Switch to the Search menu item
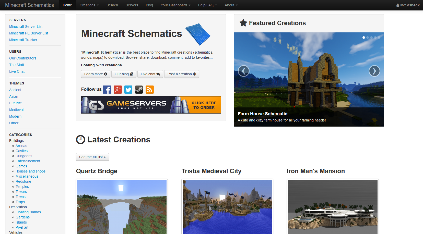Viewport: 423px width, 234px height. [x=112, y=5]
